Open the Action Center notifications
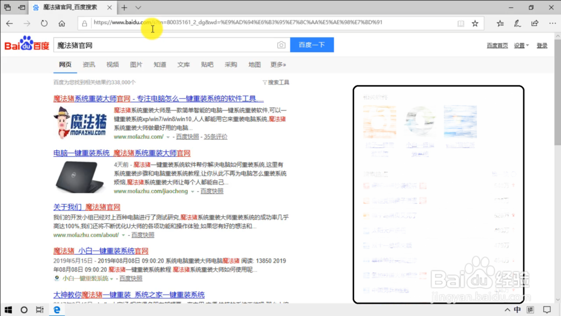561x316 pixels. tap(547, 310)
